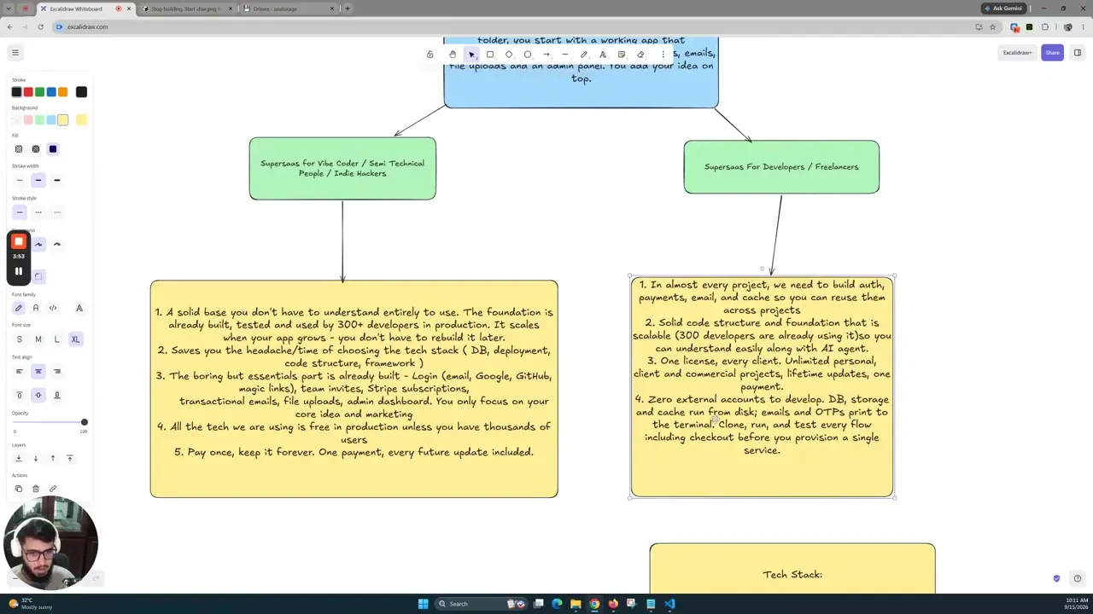Bring selected element to front
The image size is (1093, 614).
(x=70, y=458)
